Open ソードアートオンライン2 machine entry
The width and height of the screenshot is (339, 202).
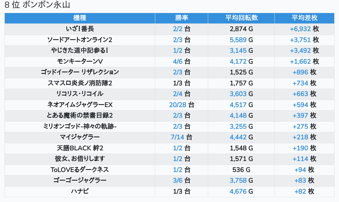pos(80,40)
